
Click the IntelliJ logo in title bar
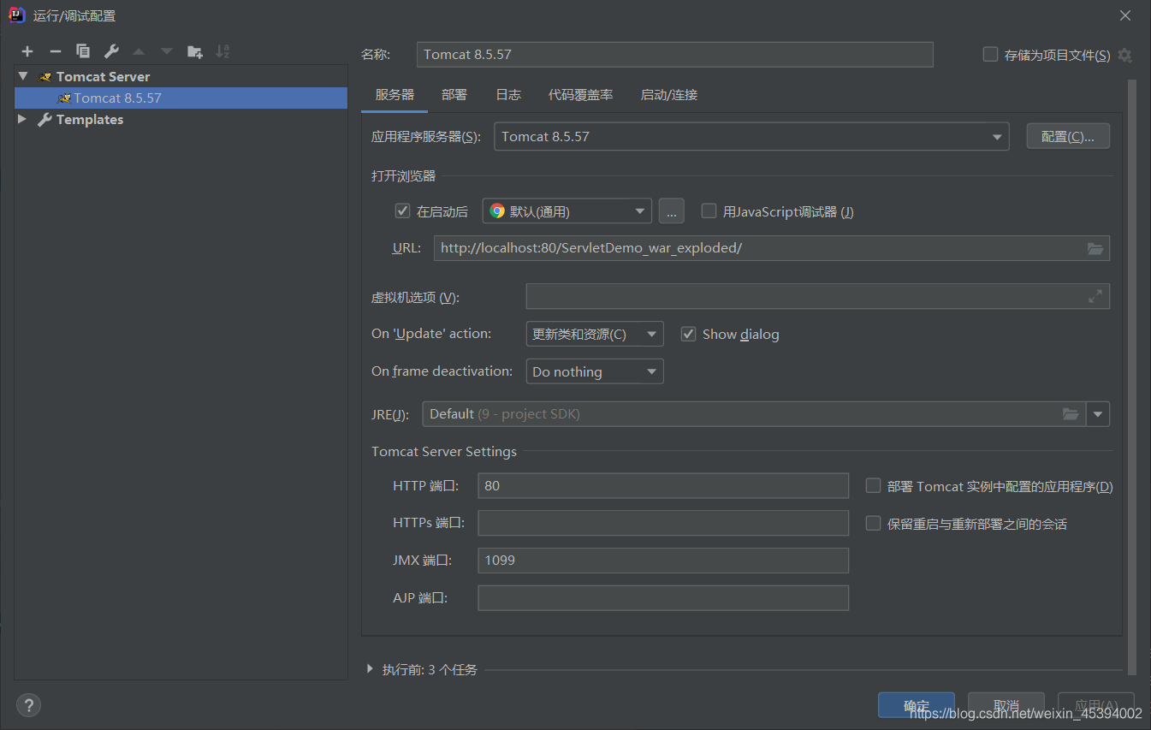point(15,15)
